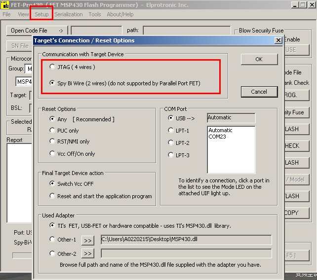Click the empty Other-2 path field

[x=186, y=253]
